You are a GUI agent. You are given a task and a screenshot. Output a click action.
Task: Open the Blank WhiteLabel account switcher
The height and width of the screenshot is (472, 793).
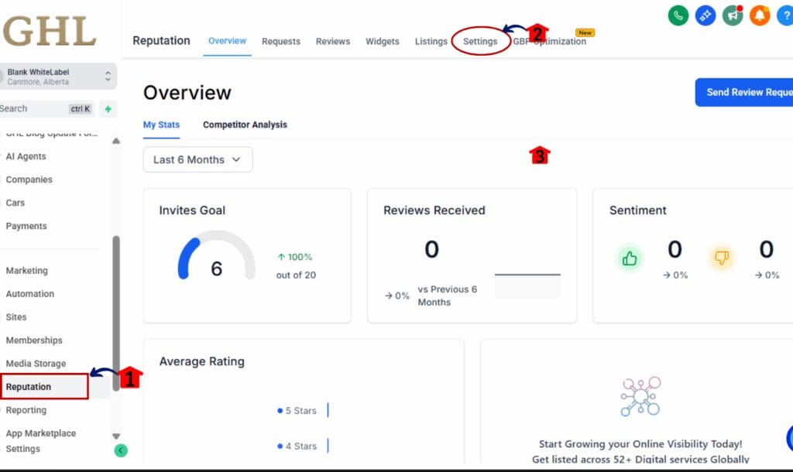58,77
